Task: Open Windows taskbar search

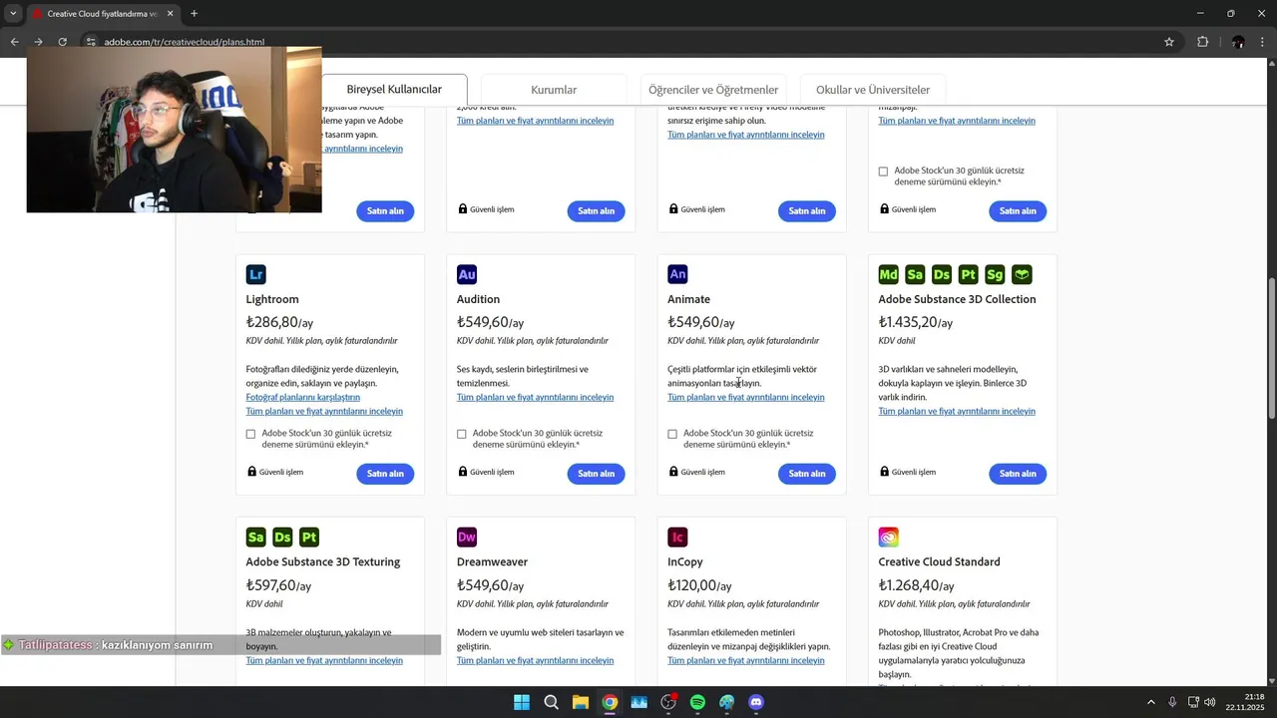Action: point(551,702)
